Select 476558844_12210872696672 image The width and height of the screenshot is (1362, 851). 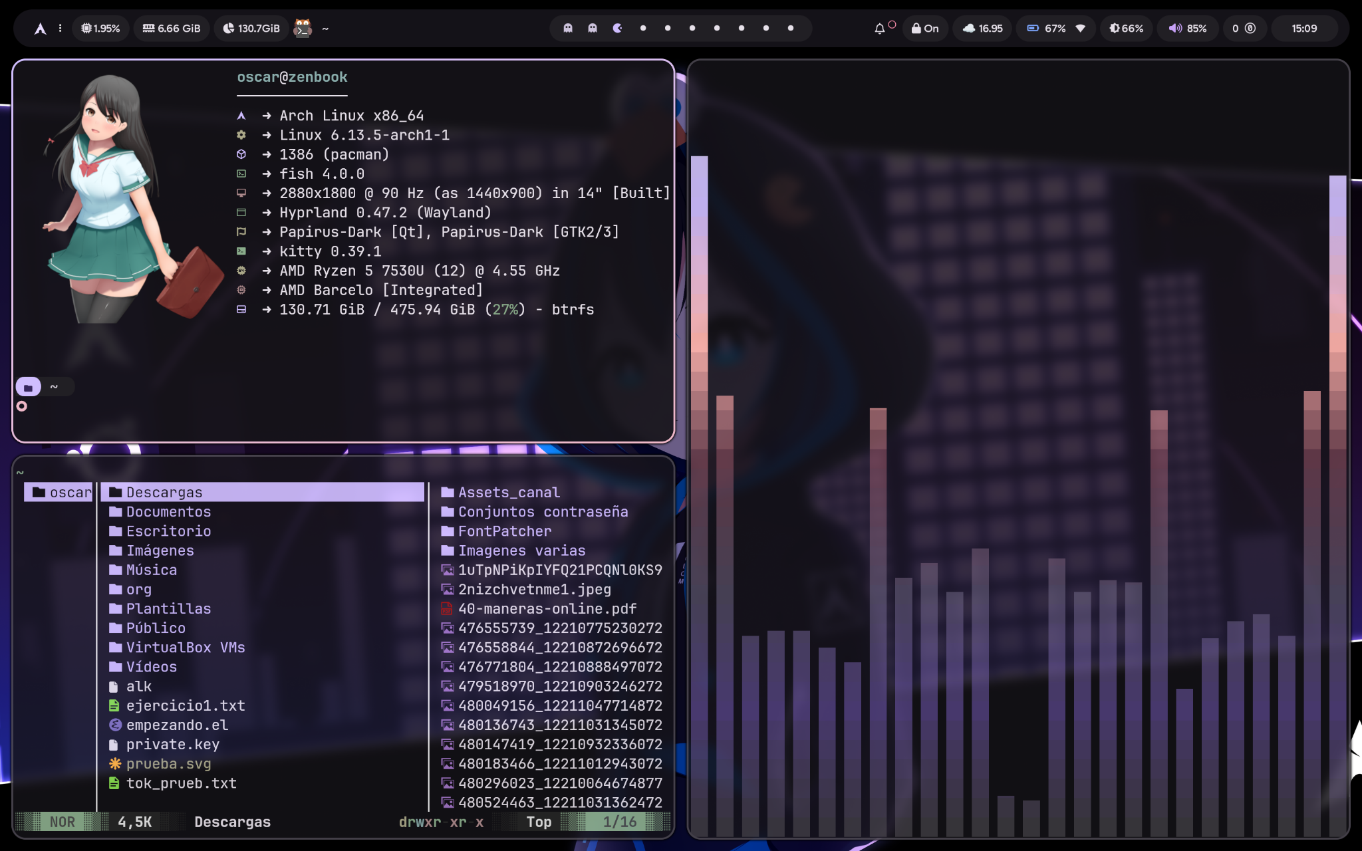552,648
